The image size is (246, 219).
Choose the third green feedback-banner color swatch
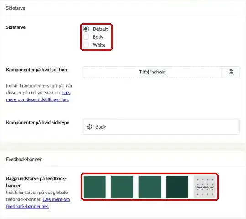(x=150, y=187)
